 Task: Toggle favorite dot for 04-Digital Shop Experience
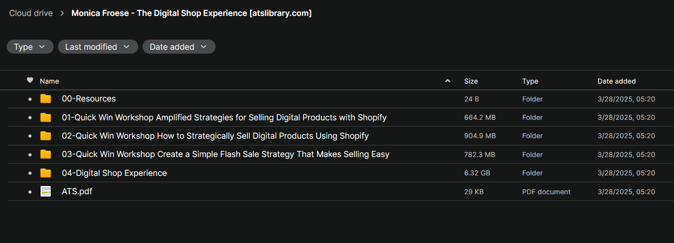(30, 173)
